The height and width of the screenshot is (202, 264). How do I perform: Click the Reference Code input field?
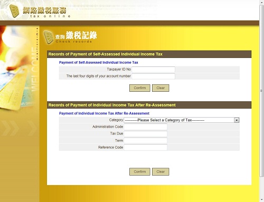click(145, 147)
